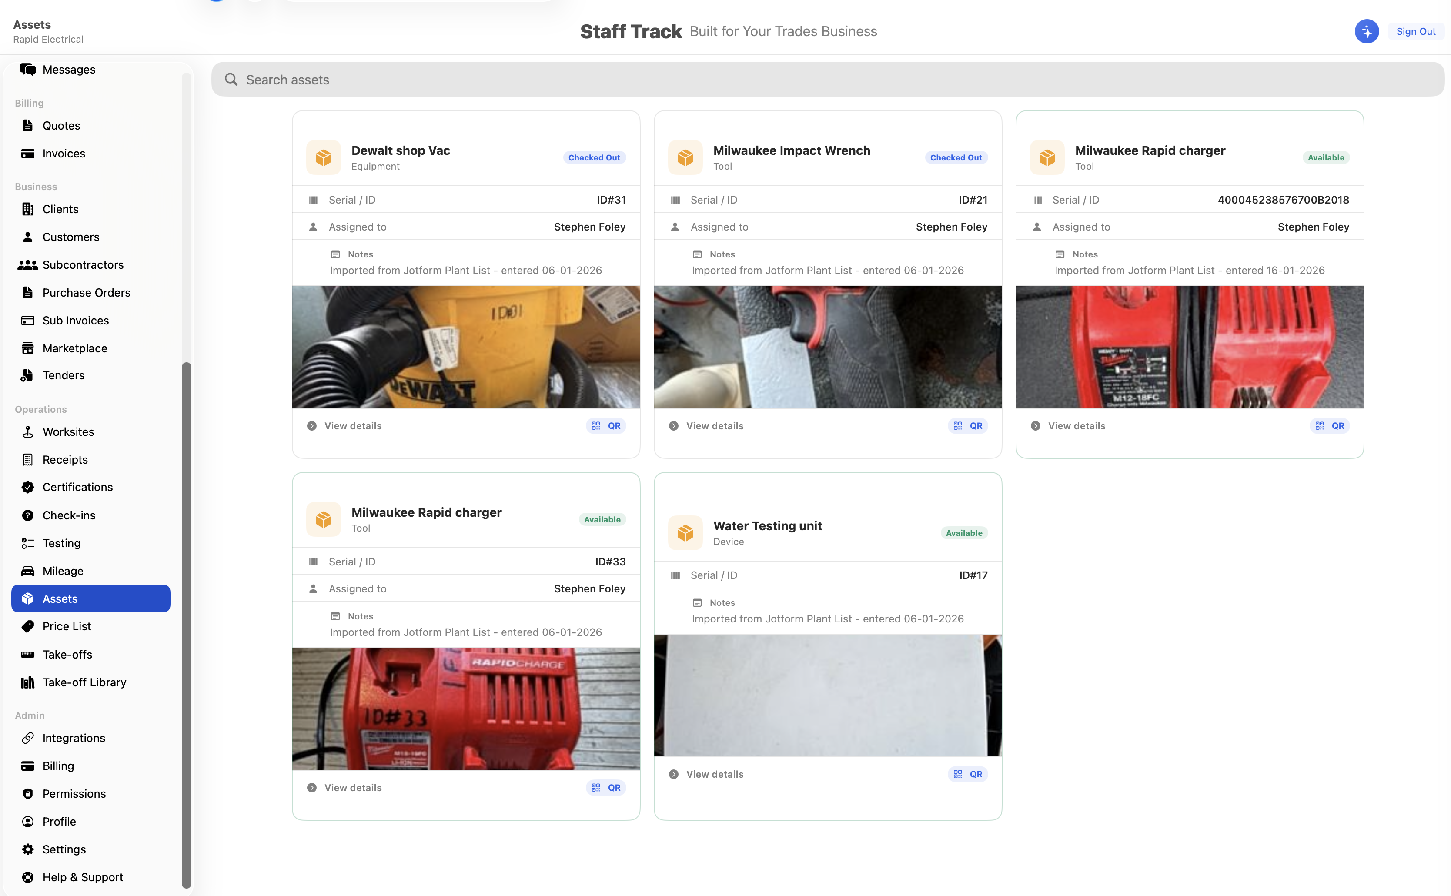Click the Mileage car icon
The height and width of the screenshot is (896, 1451).
coord(27,571)
